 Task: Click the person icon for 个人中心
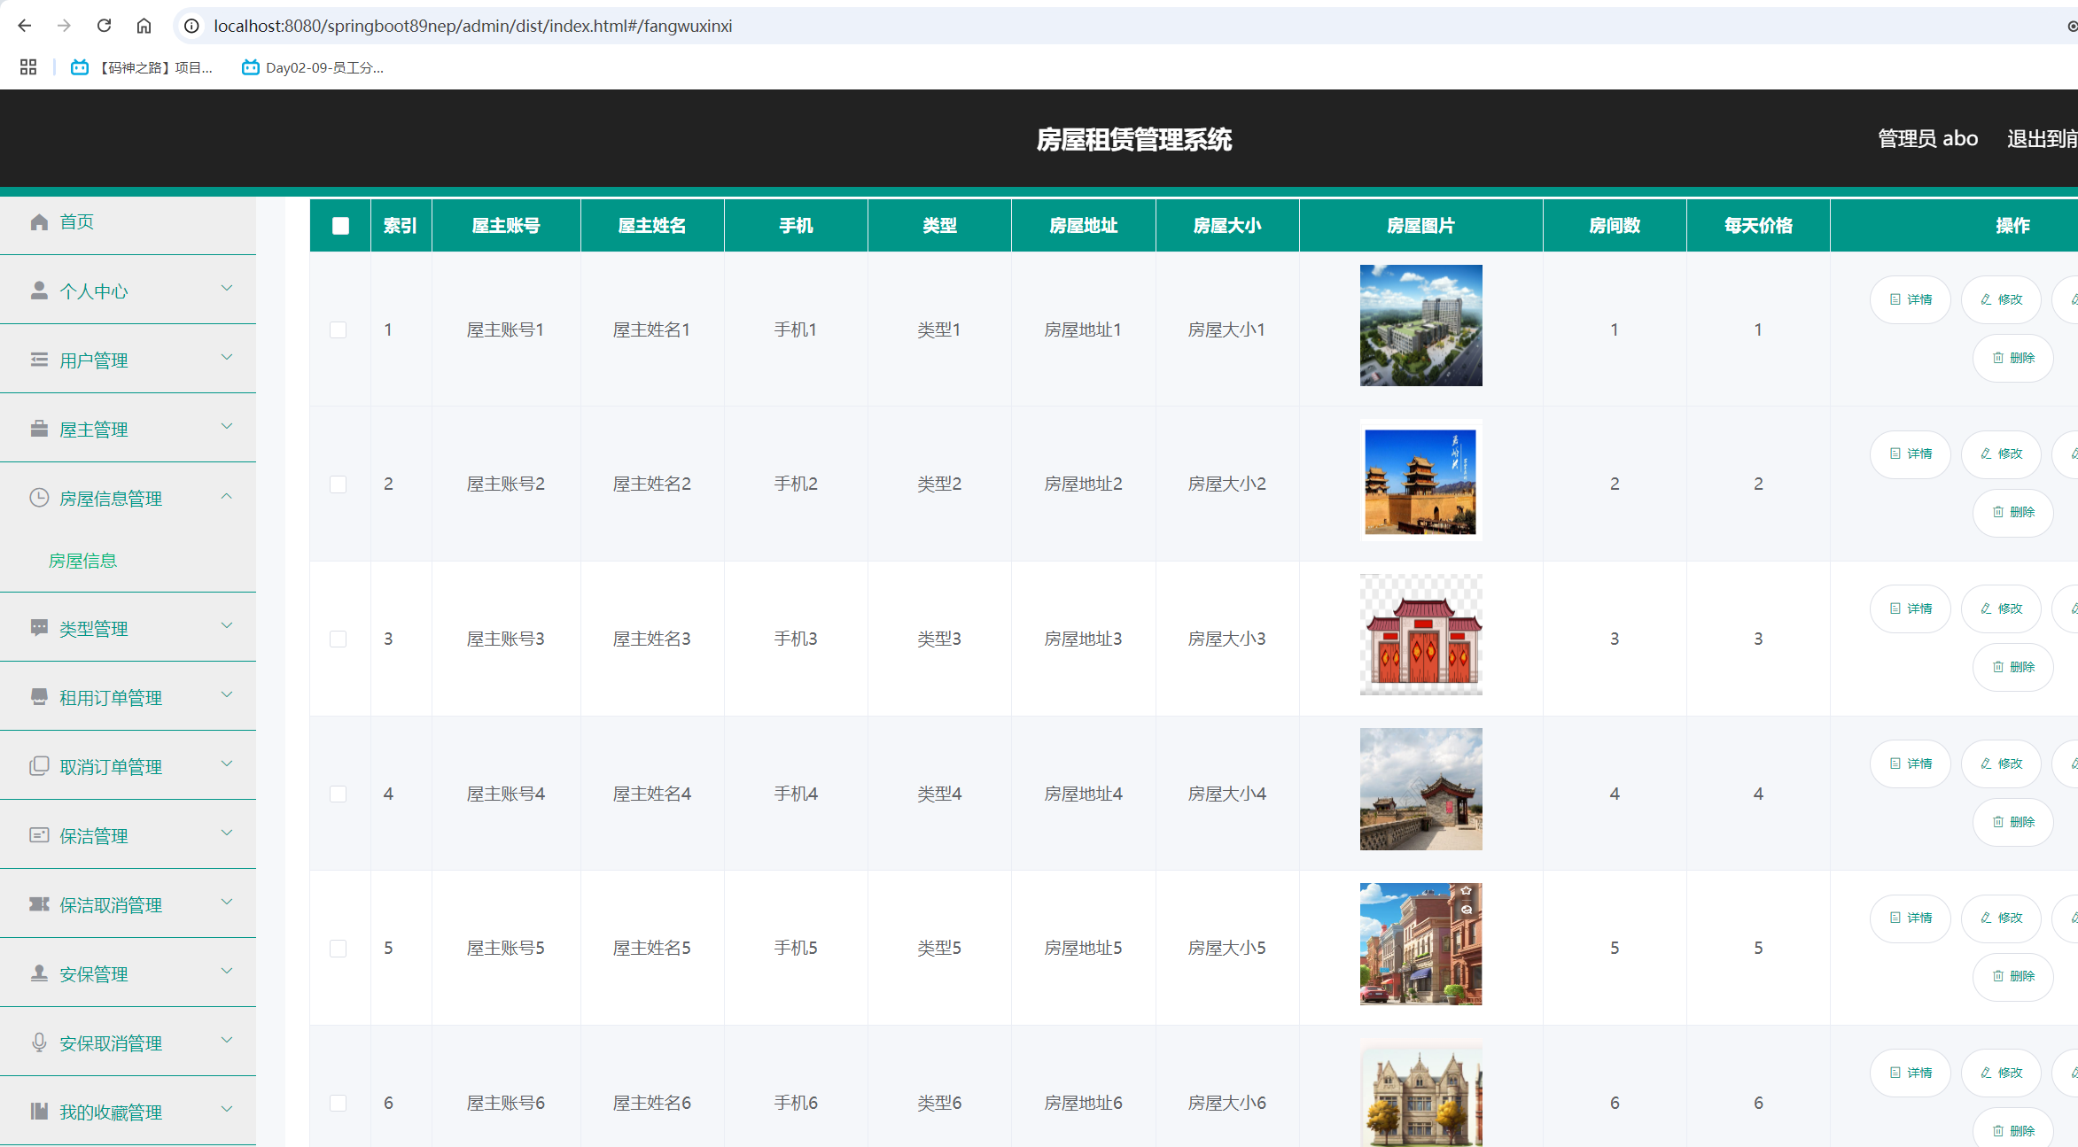coord(39,291)
